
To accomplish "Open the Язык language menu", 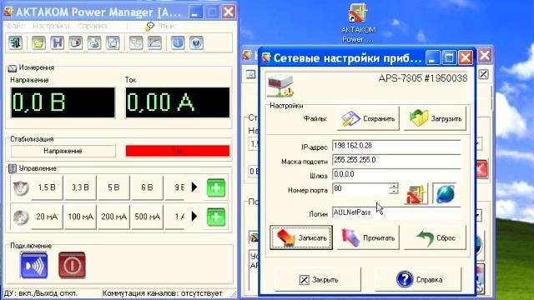I will tap(160, 26).
